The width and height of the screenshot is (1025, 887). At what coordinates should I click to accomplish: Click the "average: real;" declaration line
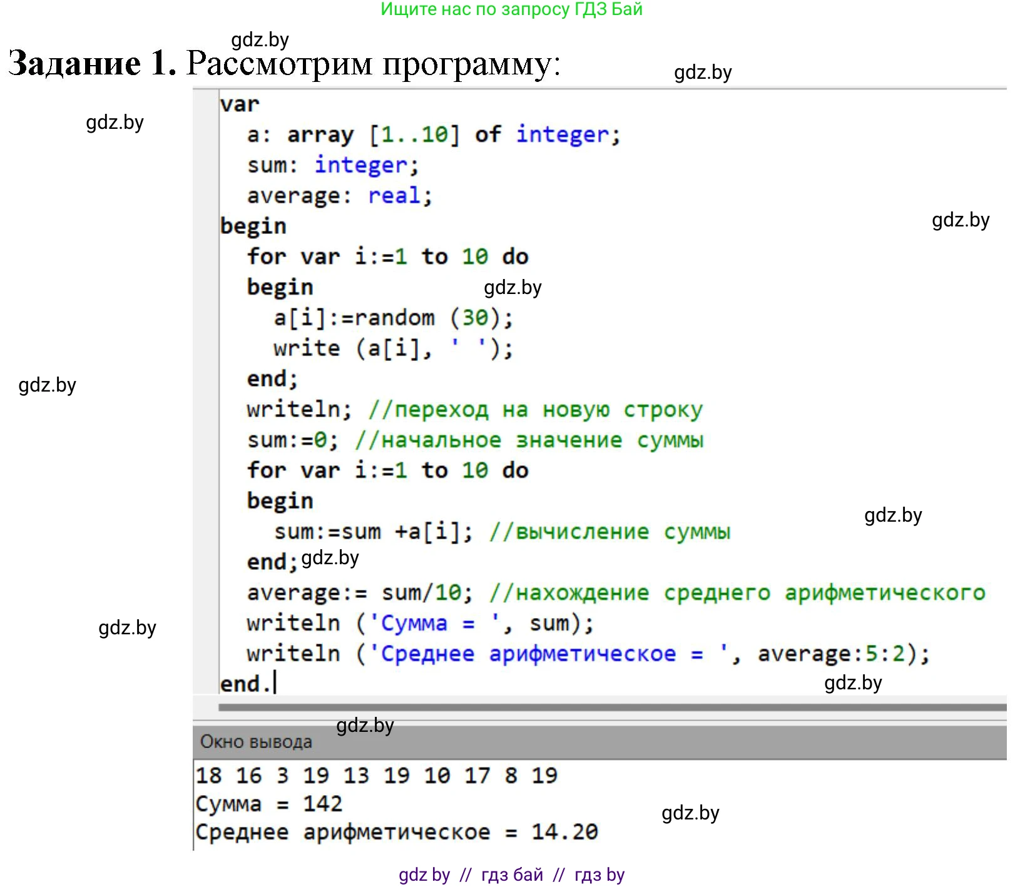pos(339,196)
